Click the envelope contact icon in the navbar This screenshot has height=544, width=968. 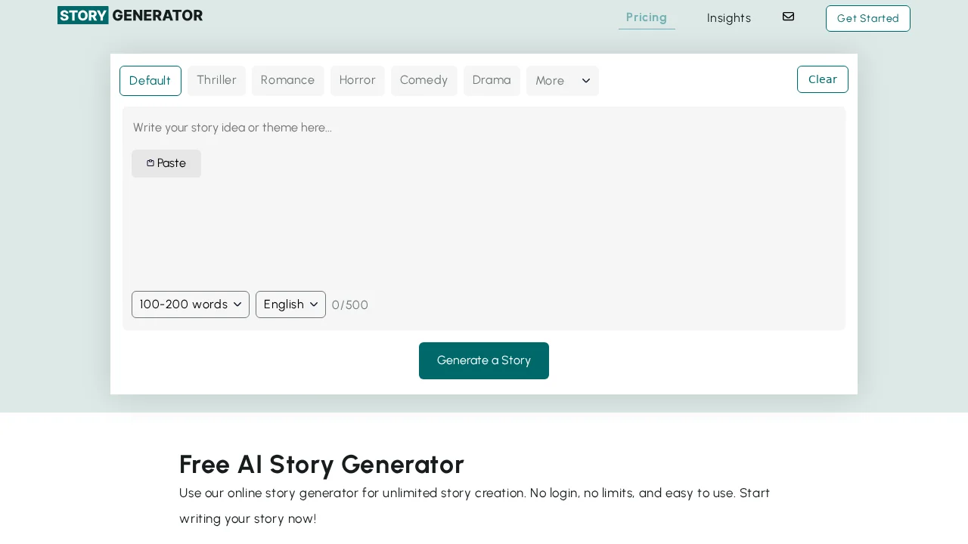coord(788,17)
